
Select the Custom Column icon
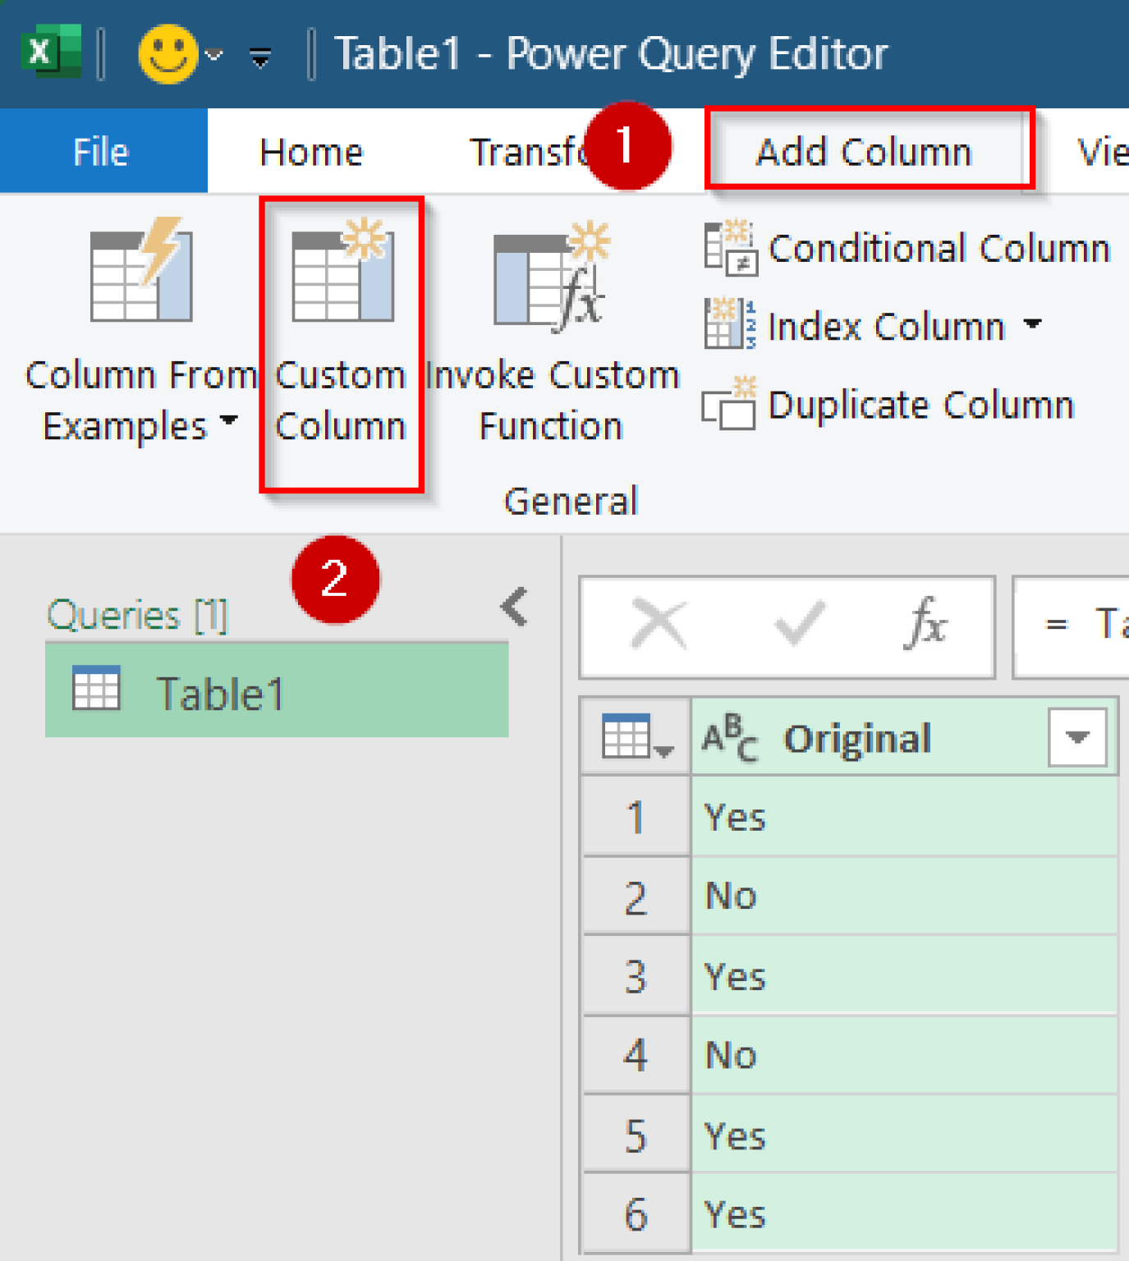point(340,275)
